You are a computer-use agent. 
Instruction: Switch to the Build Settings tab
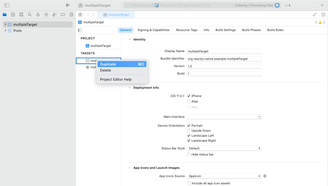tap(225, 30)
